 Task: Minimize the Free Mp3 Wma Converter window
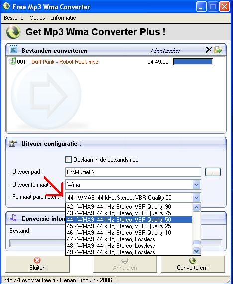click(201, 7)
